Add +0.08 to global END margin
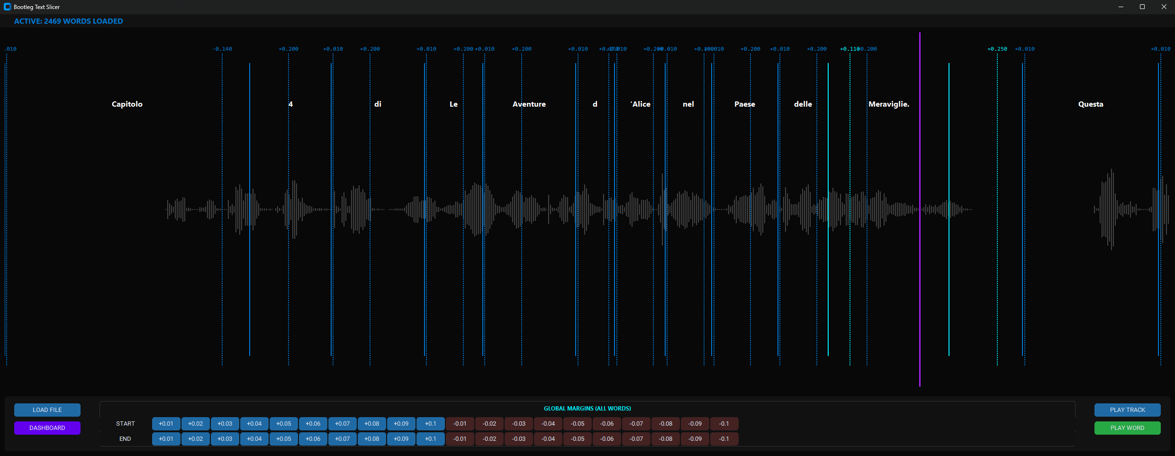The width and height of the screenshot is (1175, 456). click(x=371, y=439)
